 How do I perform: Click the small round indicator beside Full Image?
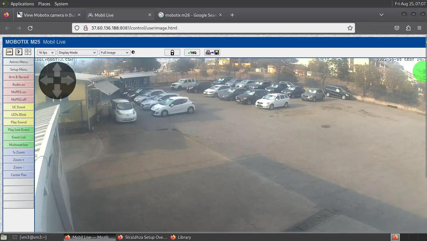coord(133,52)
